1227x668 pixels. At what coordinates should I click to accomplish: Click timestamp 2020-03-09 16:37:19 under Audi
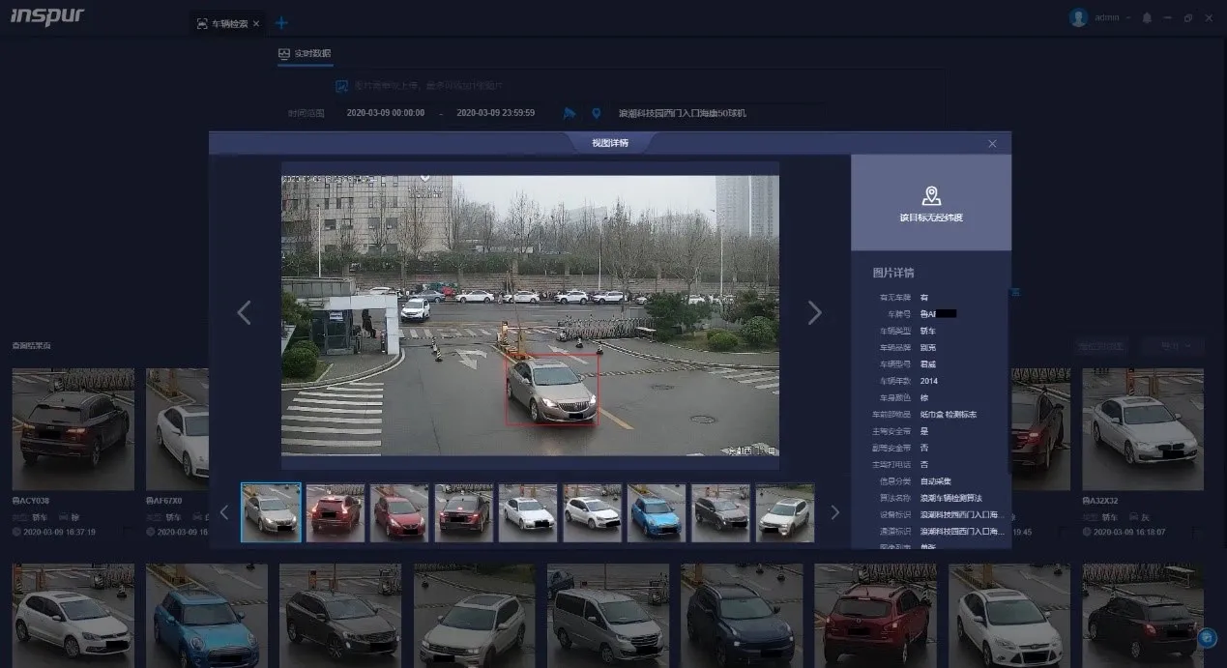pyautogui.click(x=59, y=532)
